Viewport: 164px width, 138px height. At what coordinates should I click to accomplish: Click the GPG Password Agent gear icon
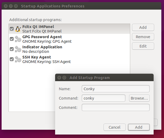[x=18, y=39]
